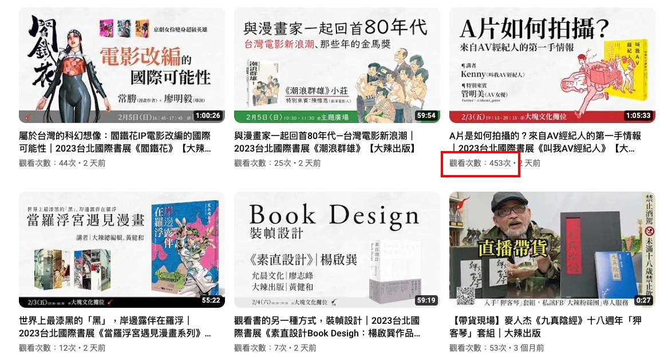Open the Book Design 裝幀設計 video thumbnail

[x=337, y=249]
